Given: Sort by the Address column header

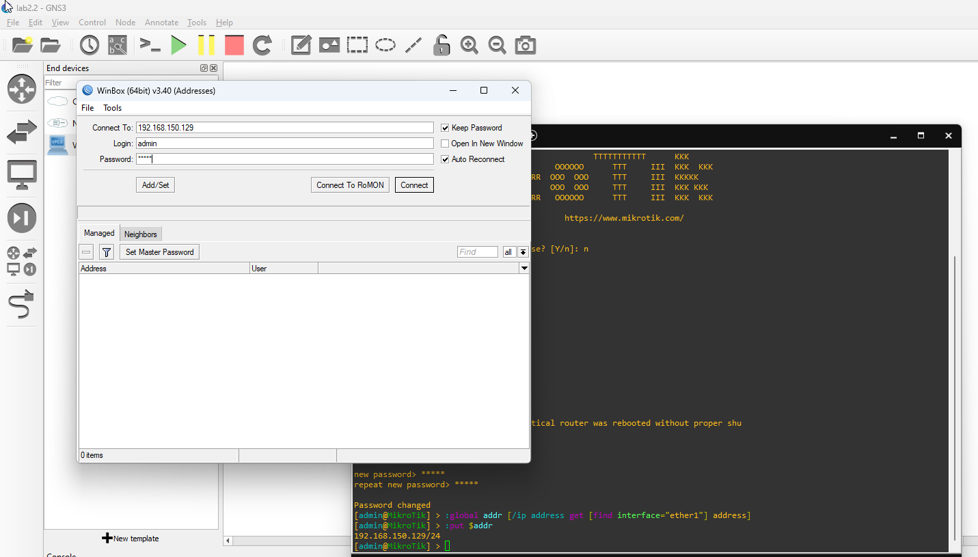Looking at the screenshot, I should click(x=164, y=269).
